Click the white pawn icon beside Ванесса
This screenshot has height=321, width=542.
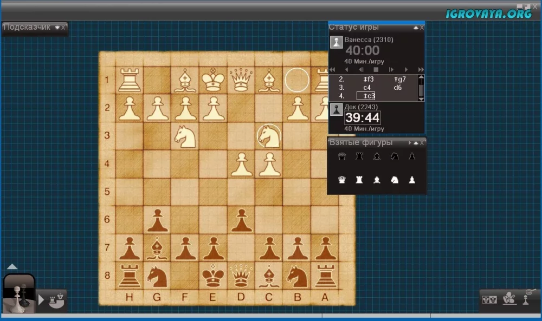click(x=337, y=42)
